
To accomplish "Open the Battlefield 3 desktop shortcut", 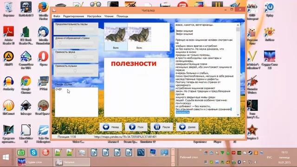I will coord(26,9).
